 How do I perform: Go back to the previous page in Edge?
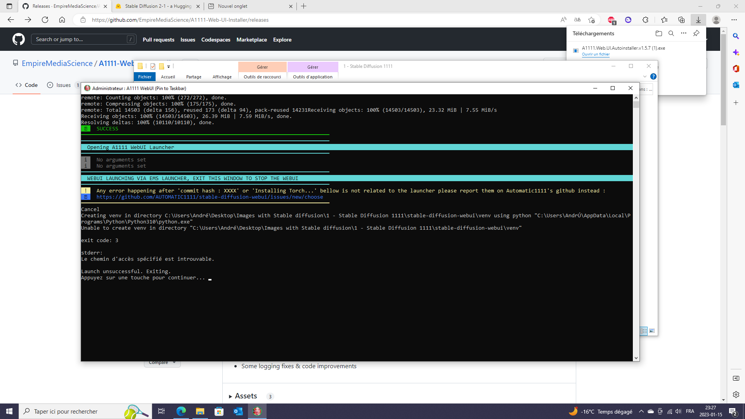coord(11,20)
